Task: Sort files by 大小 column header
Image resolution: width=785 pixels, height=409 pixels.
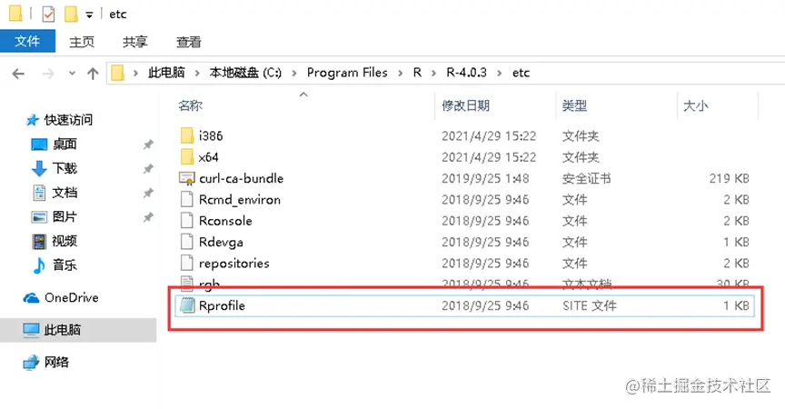Action: (x=695, y=105)
